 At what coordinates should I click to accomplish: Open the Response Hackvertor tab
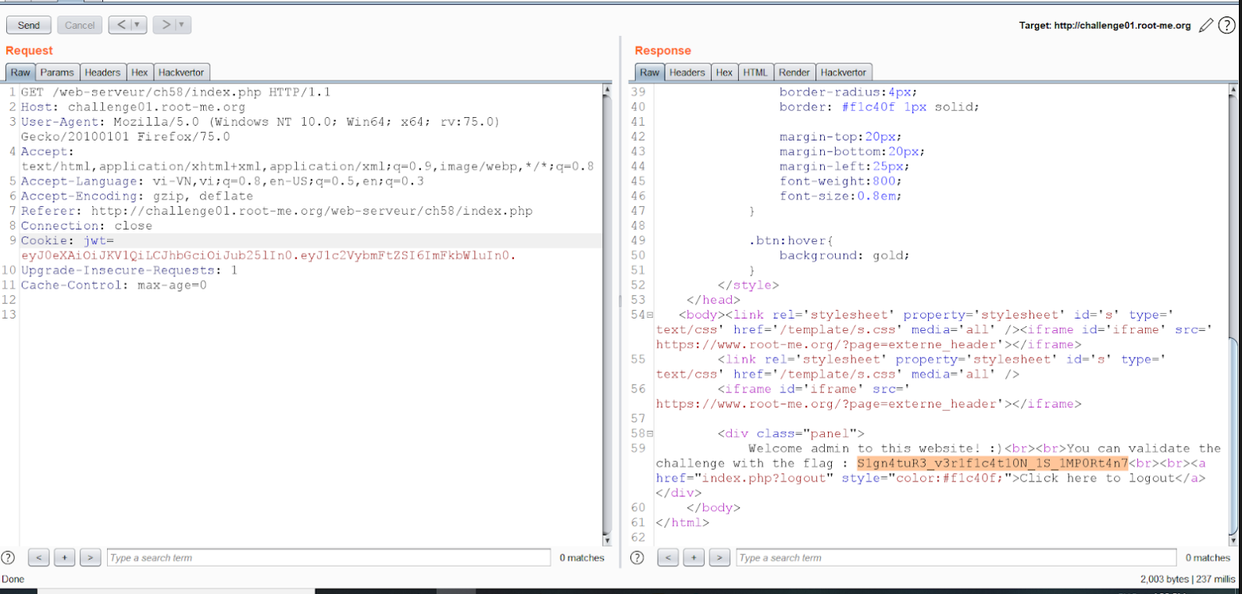coord(844,73)
